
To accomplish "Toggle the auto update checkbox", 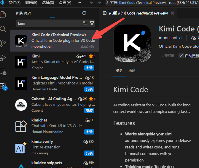I will [x=181, y=55].
